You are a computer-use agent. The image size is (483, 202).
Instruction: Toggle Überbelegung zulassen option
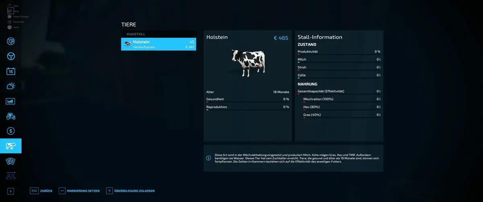click(x=130, y=191)
